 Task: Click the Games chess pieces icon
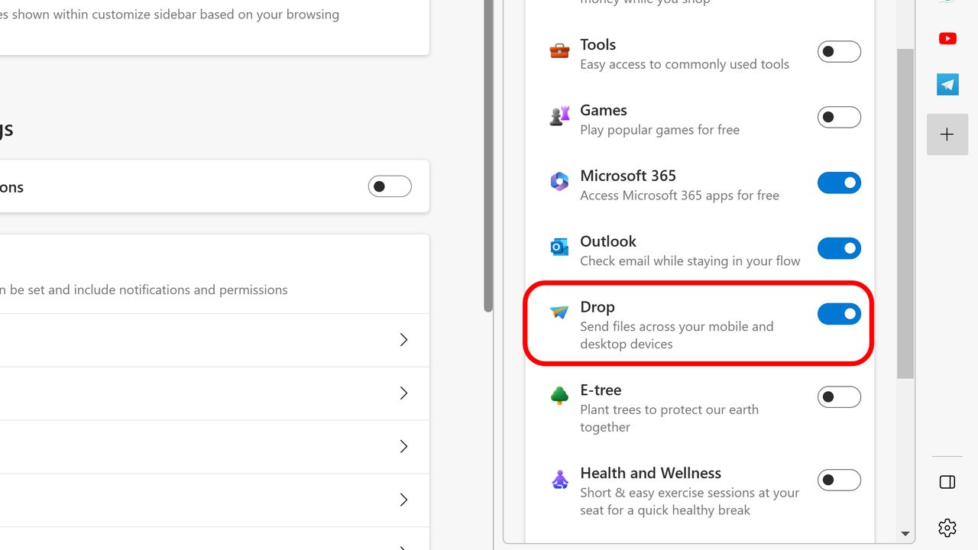(x=559, y=116)
